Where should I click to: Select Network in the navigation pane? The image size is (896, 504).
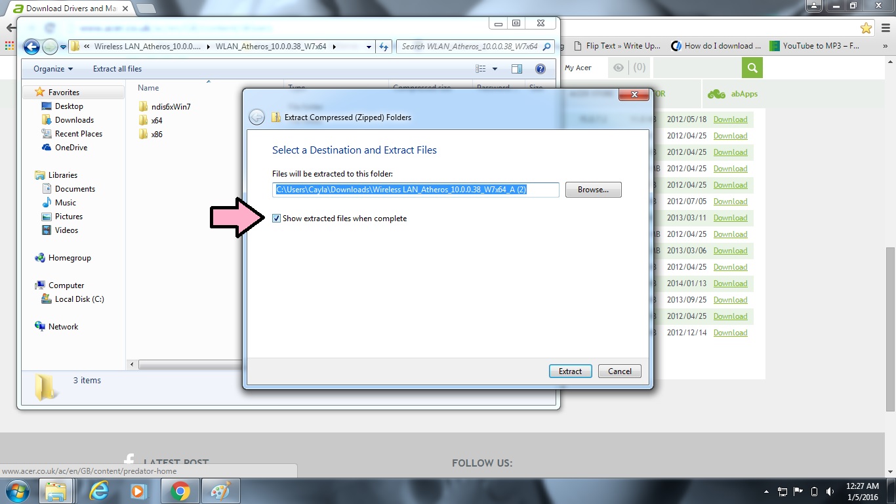(63, 327)
